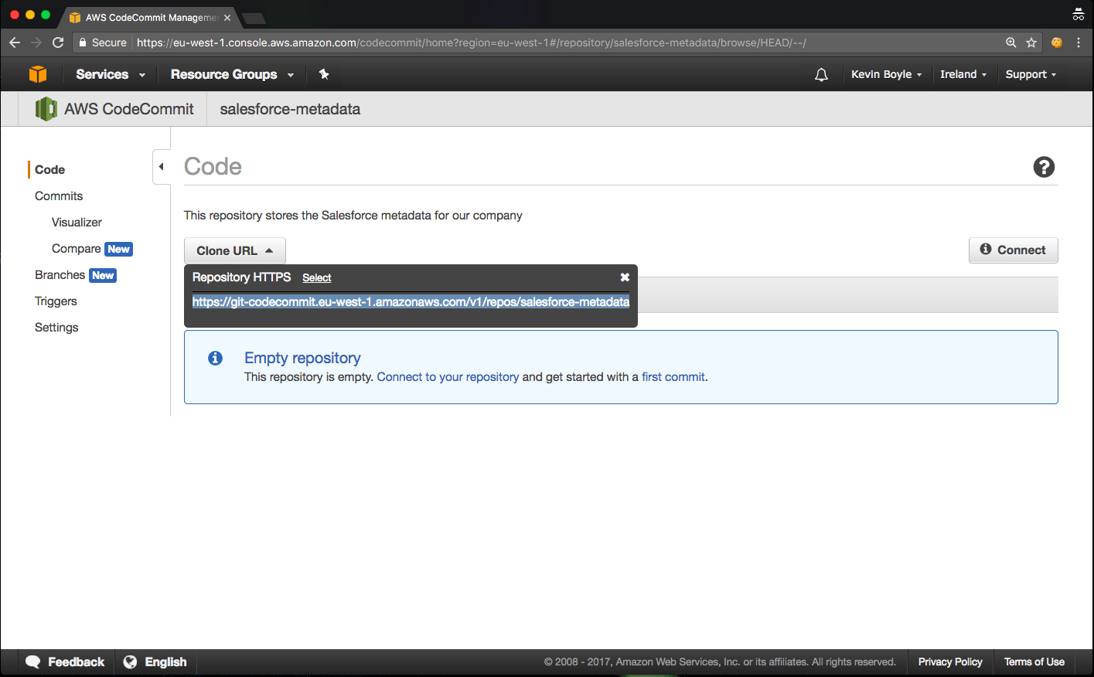Open Visualizer in the sidebar
This screenshot has width=1094, height=677.
point(77,222)
